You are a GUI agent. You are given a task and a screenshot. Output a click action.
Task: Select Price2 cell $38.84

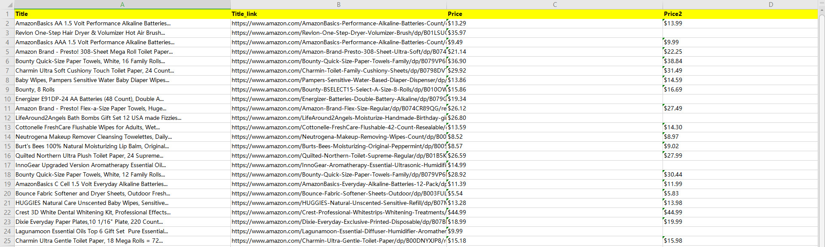(740, 61)
